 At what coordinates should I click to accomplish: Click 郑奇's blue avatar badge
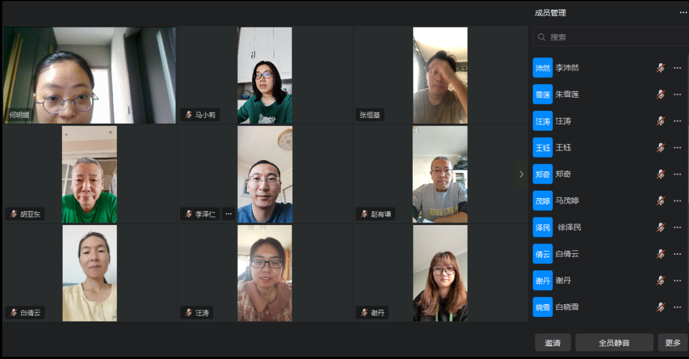[x=543, y=174]
